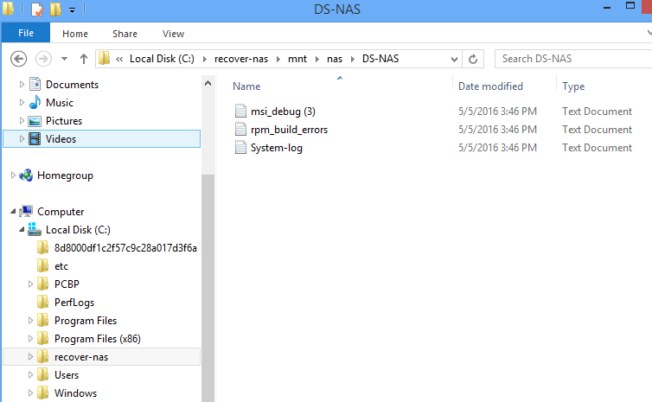Open the Customize Quick Access Toolbar arrow
652x402 pixels.
(x=72, y=10)
